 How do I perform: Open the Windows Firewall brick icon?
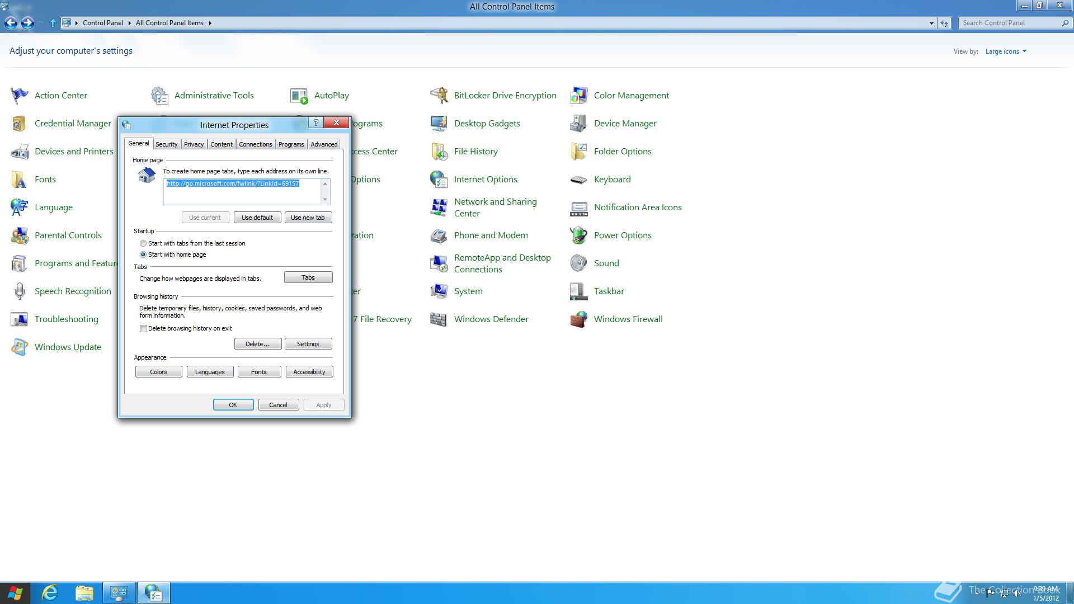pyautogui.click(x=579, y=319)
